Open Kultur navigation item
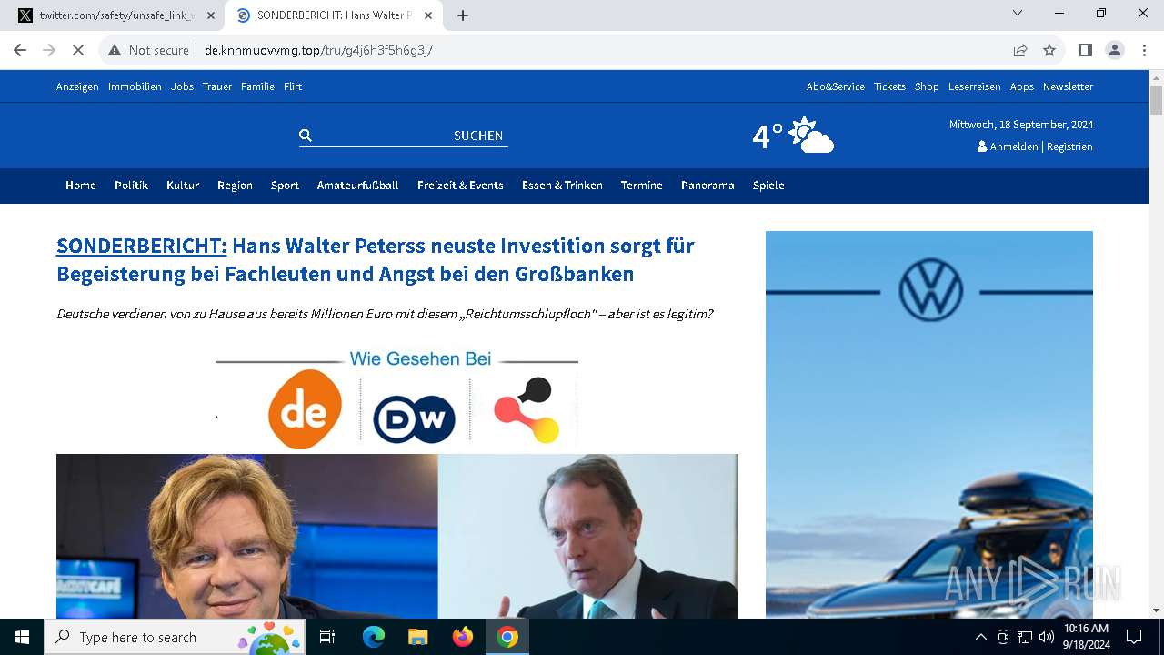The width and height of the screenshot is (1164, 655). (x=183, y=186)
